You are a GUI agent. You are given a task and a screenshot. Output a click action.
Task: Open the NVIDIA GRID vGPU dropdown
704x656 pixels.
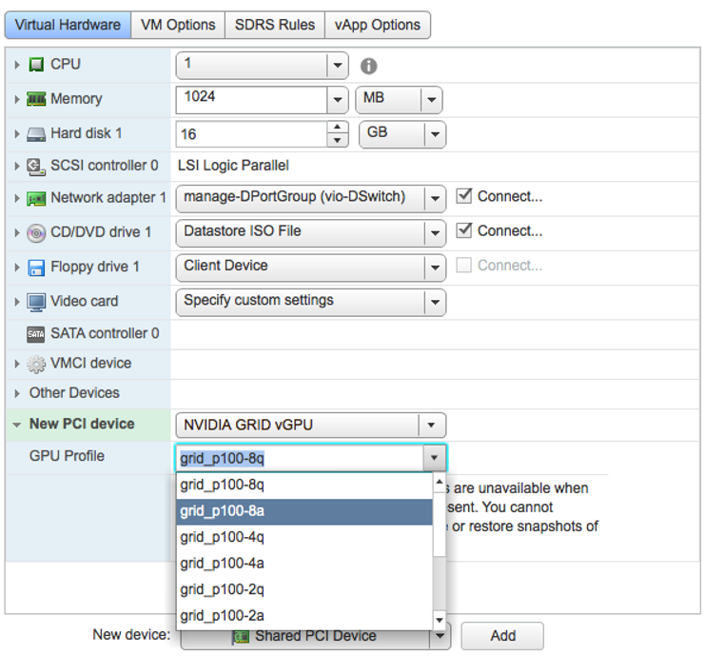tap(432, 425)
